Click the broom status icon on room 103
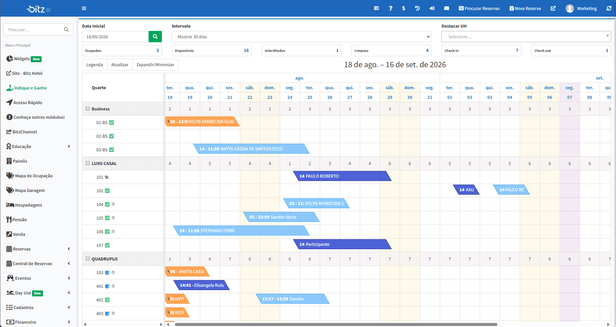 (107, 272)
